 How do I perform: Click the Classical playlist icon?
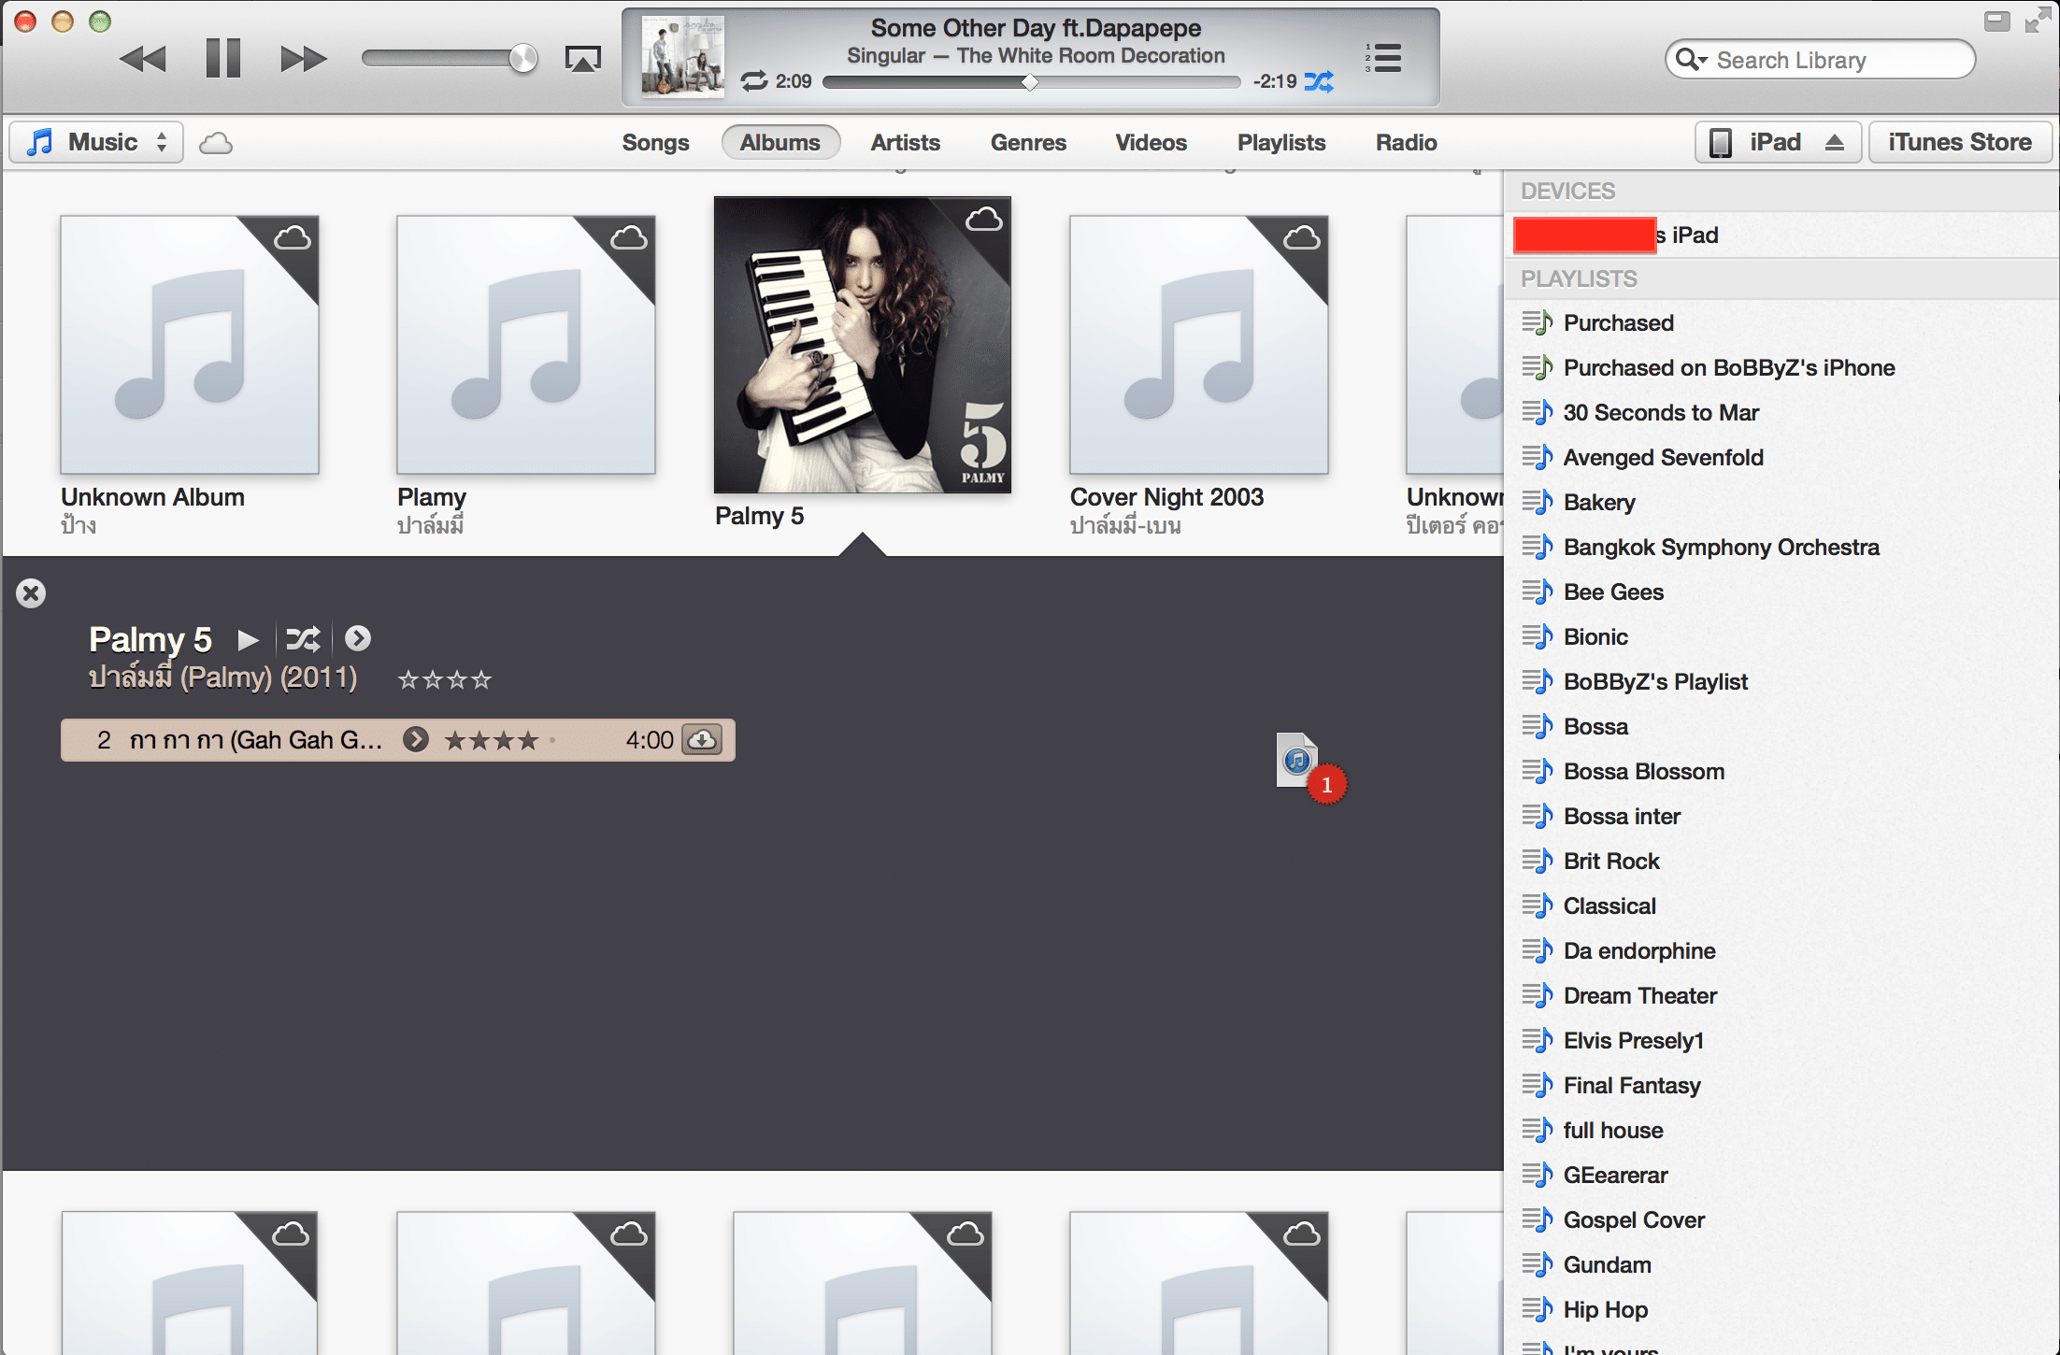point(1538,906)
